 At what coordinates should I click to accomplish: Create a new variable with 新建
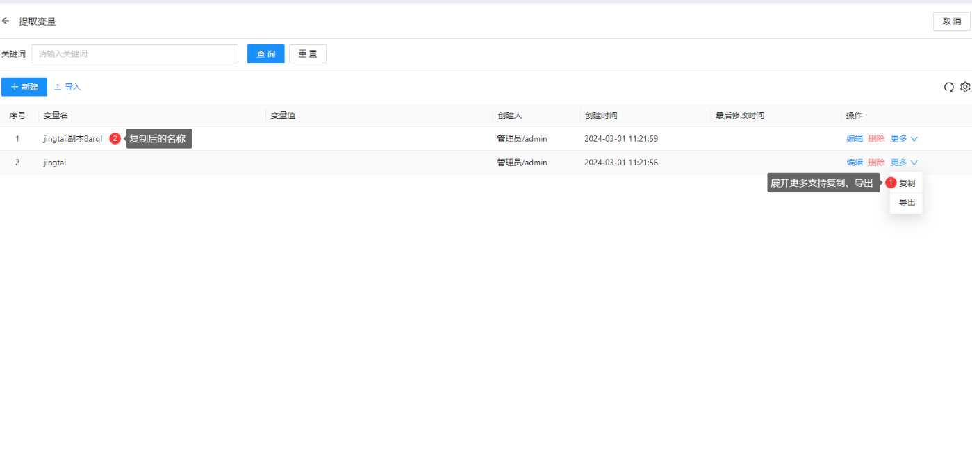[x=24, y=87]
